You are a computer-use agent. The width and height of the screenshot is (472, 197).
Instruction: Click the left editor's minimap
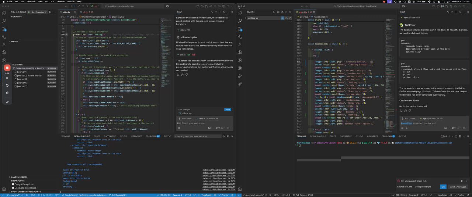click(166, 55)
